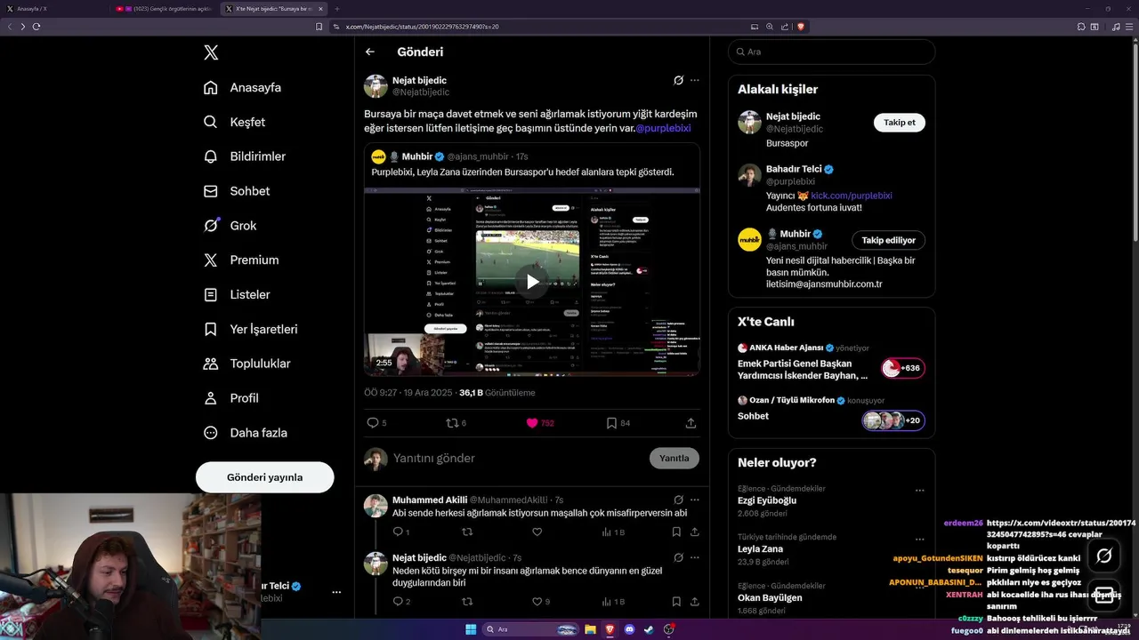Click the taskbar Ara search box
The height and width of the screenshot is (640, 1139).
(x=529, y=629)
